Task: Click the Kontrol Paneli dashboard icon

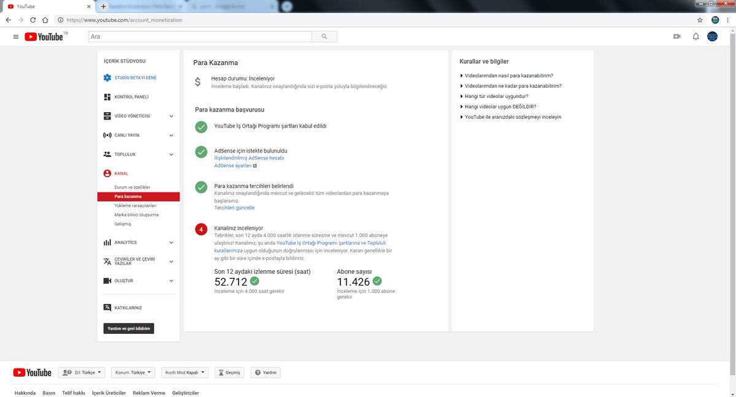Action: coord(107,97)
